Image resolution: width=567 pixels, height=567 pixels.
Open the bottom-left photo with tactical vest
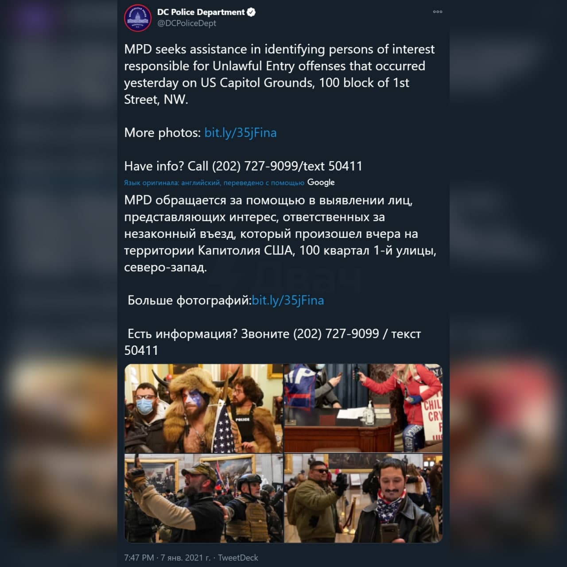pyautogui.click(x=203, y=498)
